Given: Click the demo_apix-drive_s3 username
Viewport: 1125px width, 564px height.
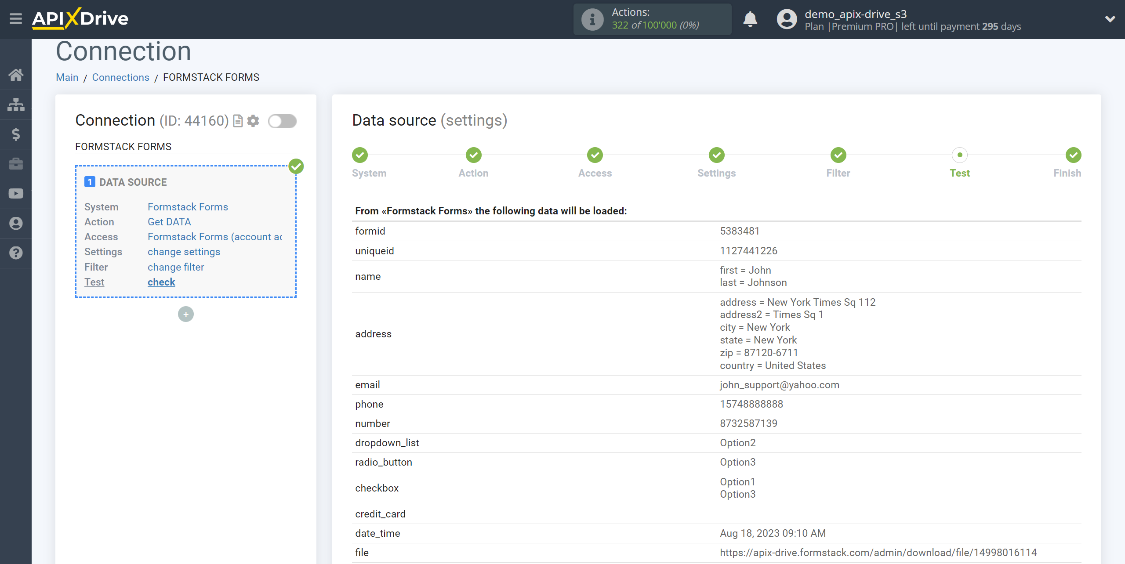Looking at the screenshot, I should (856, 14).
